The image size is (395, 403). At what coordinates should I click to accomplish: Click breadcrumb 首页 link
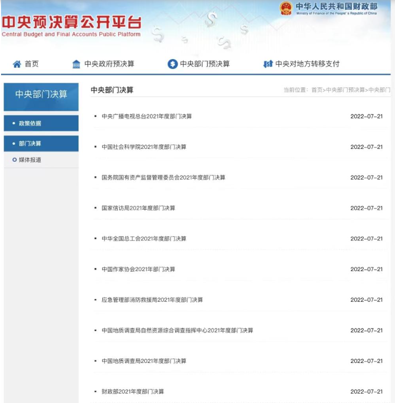coord(317,90)
